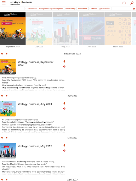Click the red arrow icon for July 2023 article
Screen dimensions: 136x181
[x=64, y=103]
